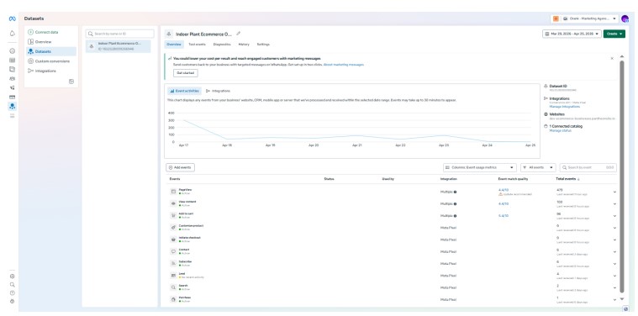Expand the Customize product row chevron
The image size is (638, 316).
614,228
